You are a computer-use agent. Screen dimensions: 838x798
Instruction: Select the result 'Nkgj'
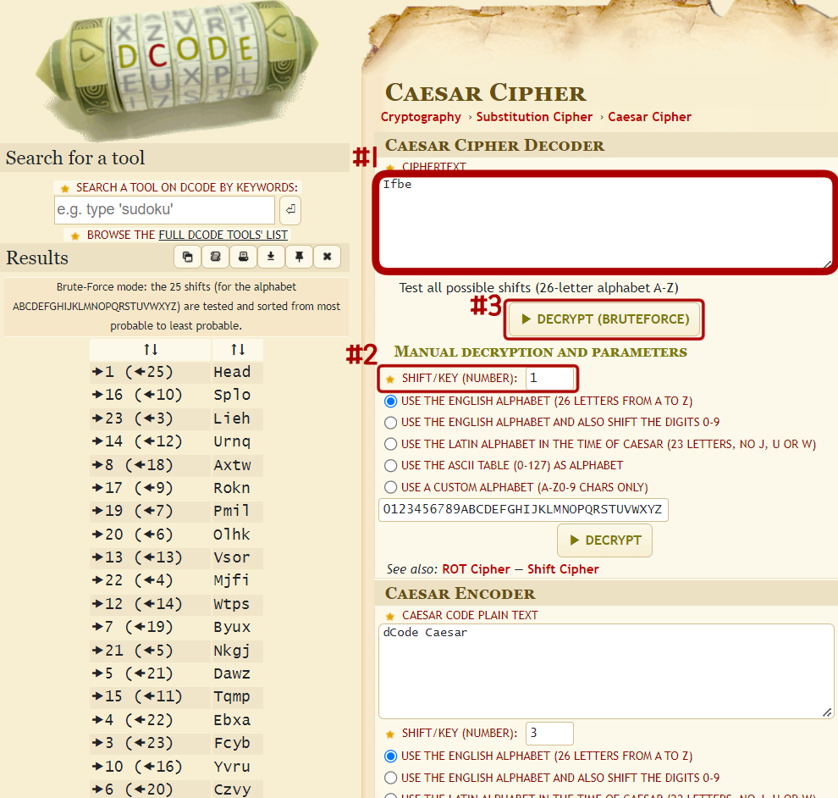point(232,651)
